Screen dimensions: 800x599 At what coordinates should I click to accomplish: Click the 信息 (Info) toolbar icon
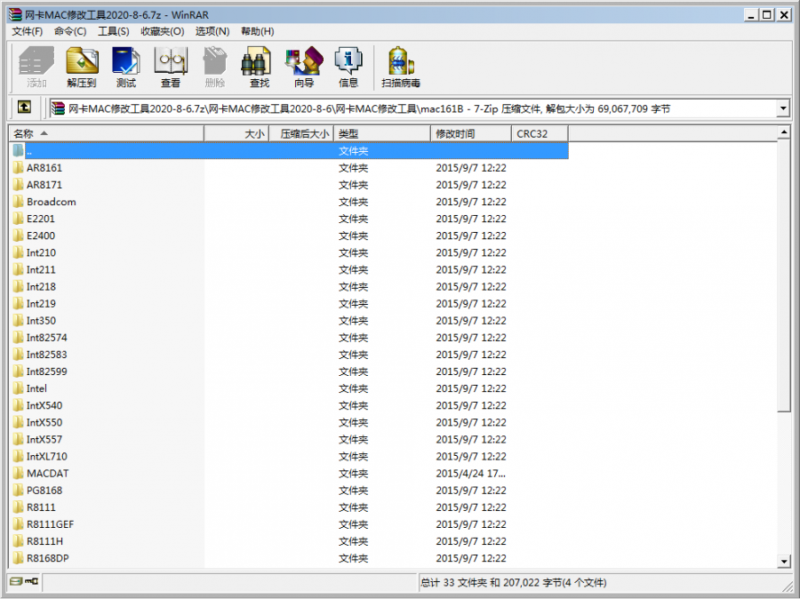pyautogui.click(x=348, y=67)
